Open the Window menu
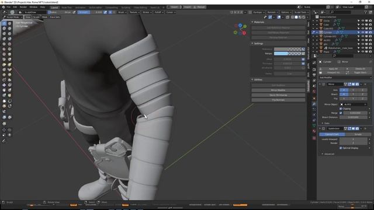The width and height of the screenshot is (374, 210). [x=33, y=7]
